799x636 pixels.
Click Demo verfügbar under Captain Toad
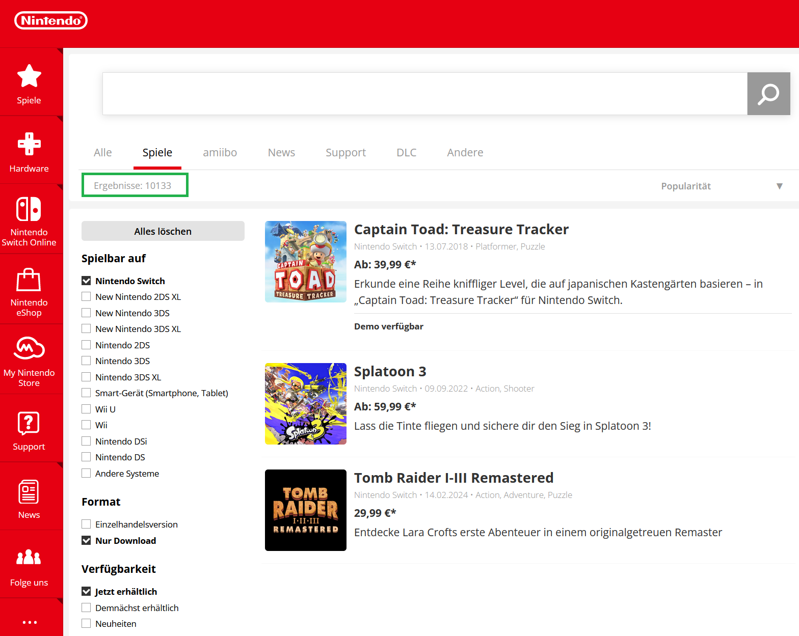coord(389,326)
